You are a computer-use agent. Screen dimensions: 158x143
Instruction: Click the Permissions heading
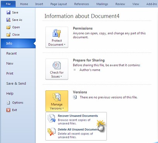click(x=83, y=28)
